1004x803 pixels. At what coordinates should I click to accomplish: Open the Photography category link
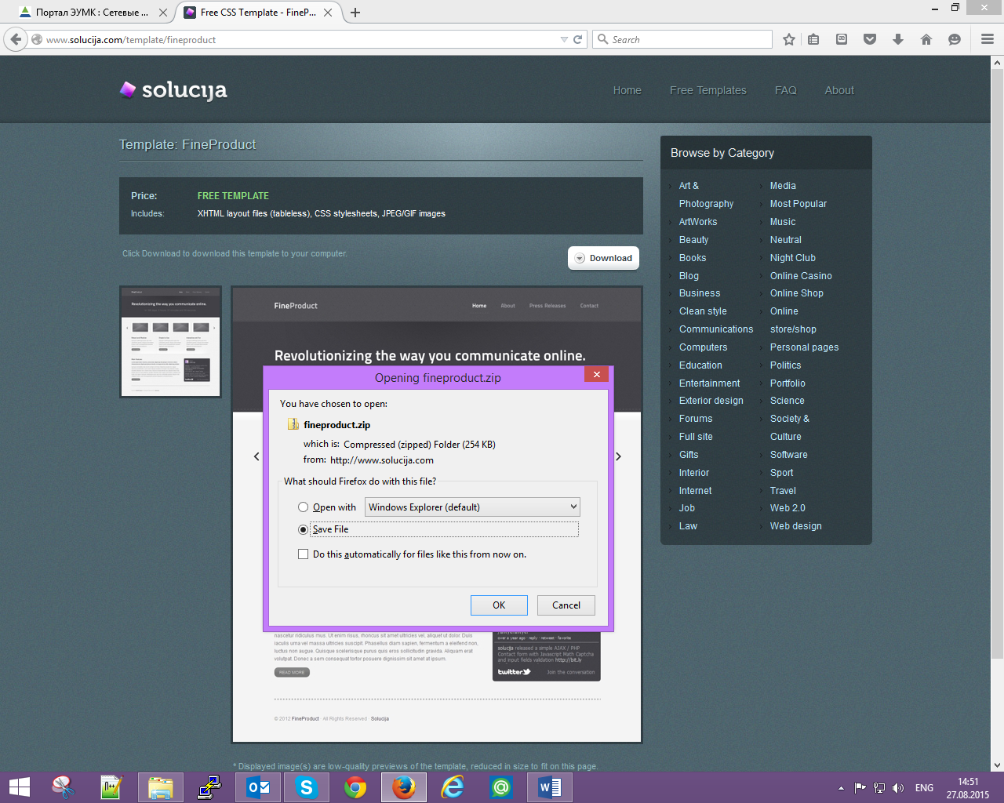(706, 194)
